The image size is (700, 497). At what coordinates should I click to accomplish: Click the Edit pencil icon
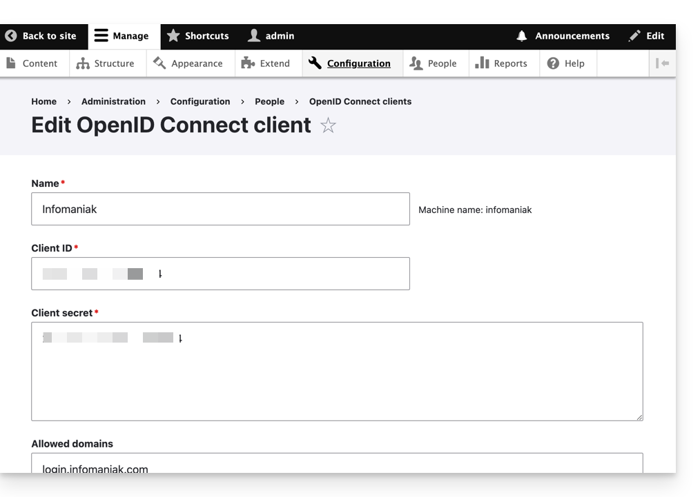tap(634, 36)
